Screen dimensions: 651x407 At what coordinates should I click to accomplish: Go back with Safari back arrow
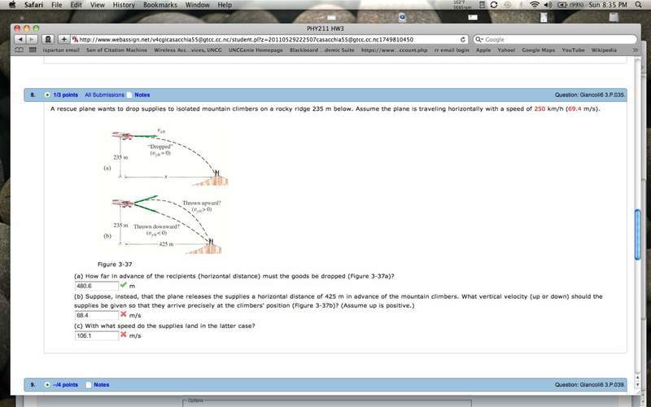coord(20,39)
